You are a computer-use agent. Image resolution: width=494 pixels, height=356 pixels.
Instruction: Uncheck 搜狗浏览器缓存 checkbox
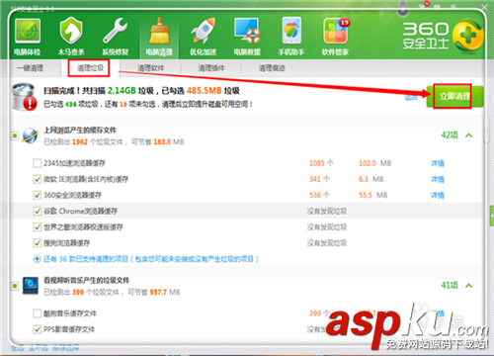(x=37, y=243)
